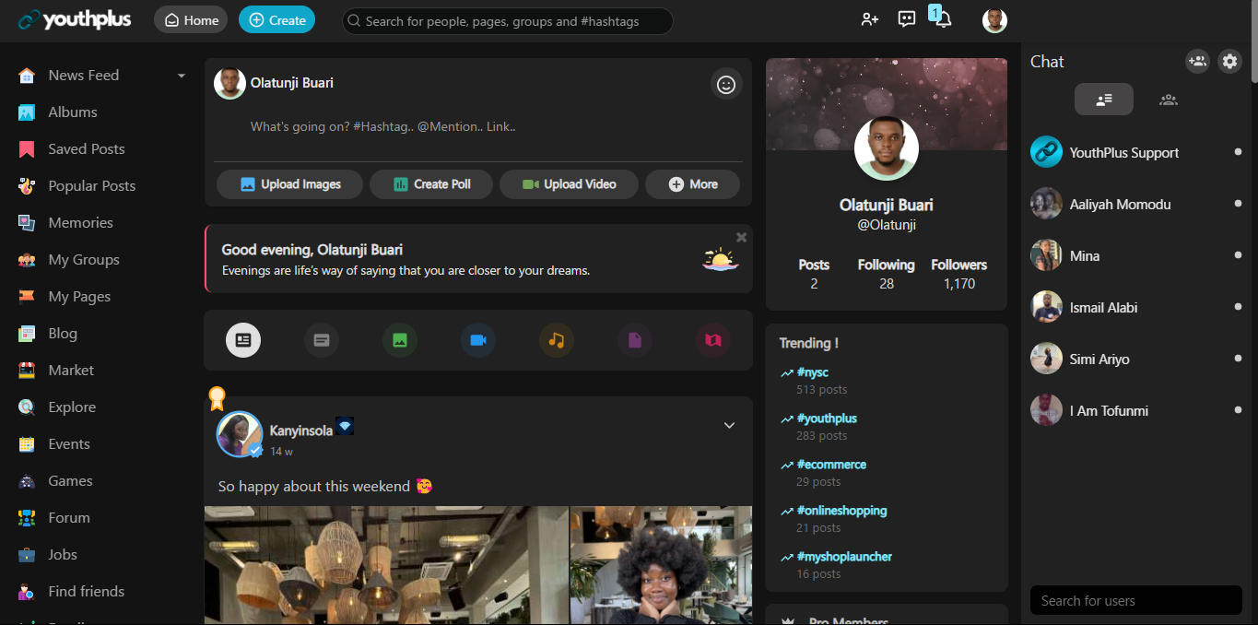Open the notifications bell icon
This screenshot has width=1258, height=625.
943,19
